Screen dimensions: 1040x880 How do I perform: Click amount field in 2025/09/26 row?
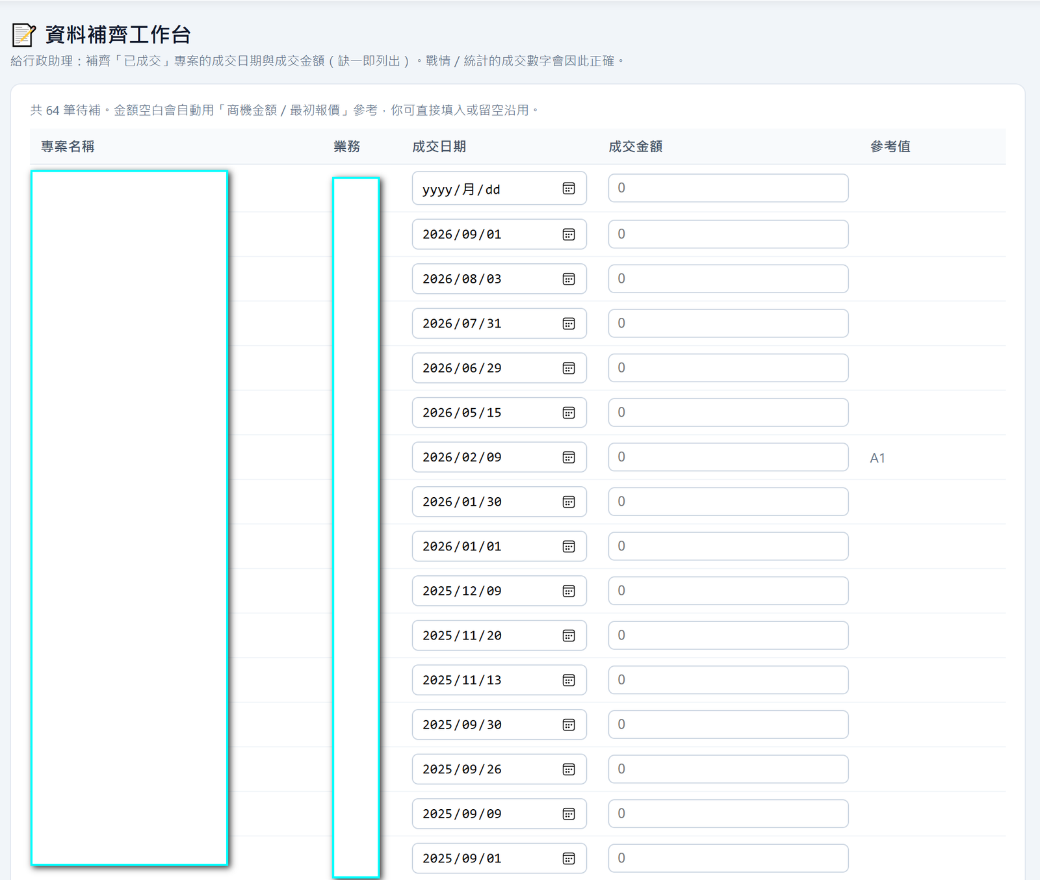click(728, 769)
